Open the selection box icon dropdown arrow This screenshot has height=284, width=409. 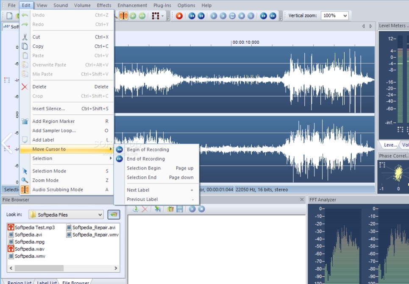[162, 16]
